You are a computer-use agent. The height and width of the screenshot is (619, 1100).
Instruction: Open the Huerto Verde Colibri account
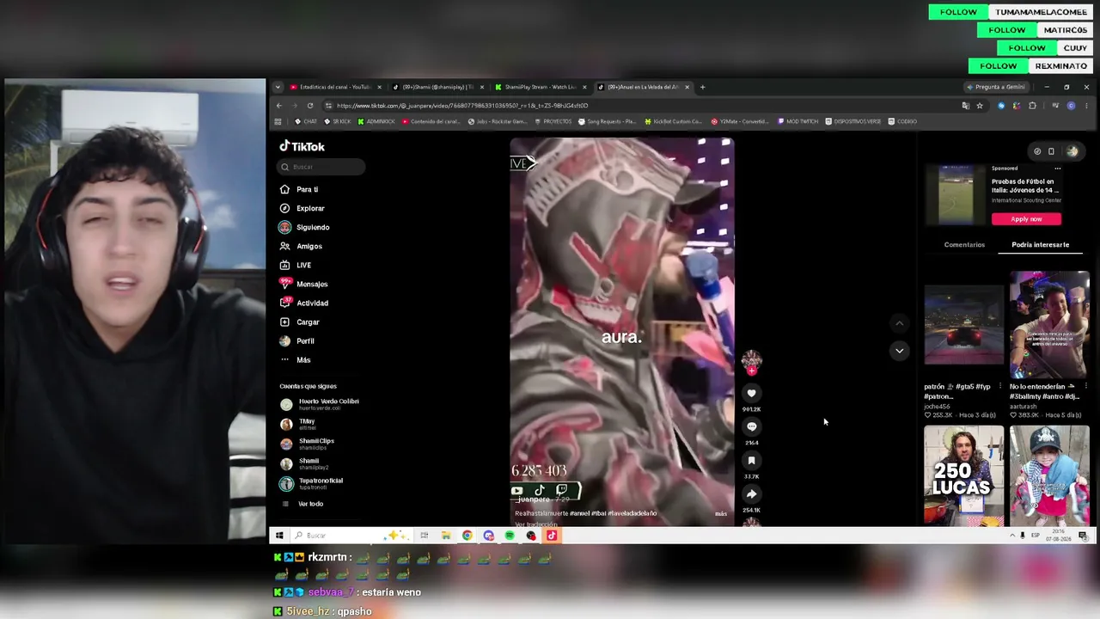tap(320, 404)
